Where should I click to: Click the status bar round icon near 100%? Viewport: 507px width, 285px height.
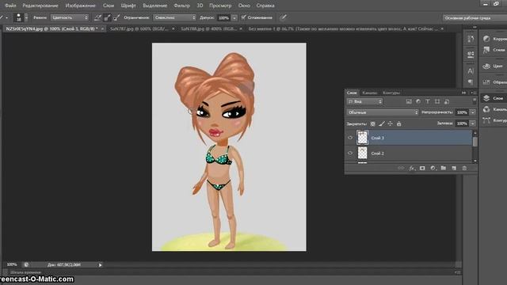[26, 264]
